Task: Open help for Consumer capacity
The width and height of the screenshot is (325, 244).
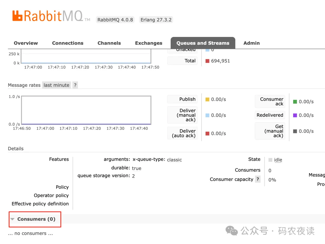Action: pos(258,179)
